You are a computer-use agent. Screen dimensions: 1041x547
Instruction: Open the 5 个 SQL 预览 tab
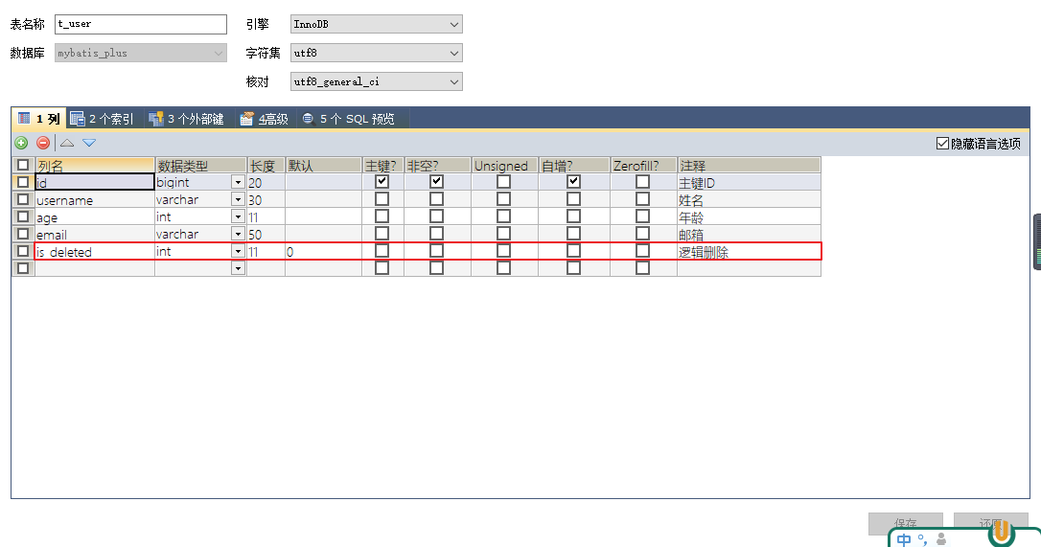pos(349,119)
